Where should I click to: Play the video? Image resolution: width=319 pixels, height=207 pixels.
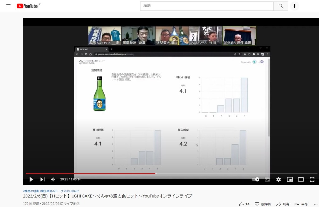point(31,179)
